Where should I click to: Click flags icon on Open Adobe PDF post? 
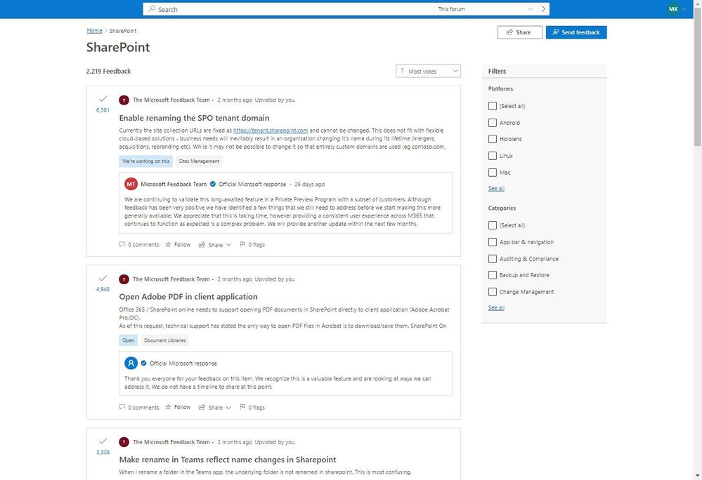coord(242,407)
